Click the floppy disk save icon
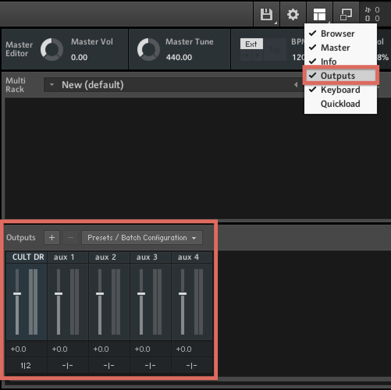Viewport: 391px width, 390px height. [x=266, y=14]
